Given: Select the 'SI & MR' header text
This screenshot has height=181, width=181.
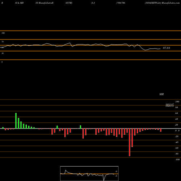Looking at the screenshot, I should (x=19, y=3).
